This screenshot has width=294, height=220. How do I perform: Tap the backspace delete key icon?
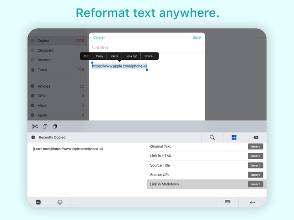click(x=256, y=137)
